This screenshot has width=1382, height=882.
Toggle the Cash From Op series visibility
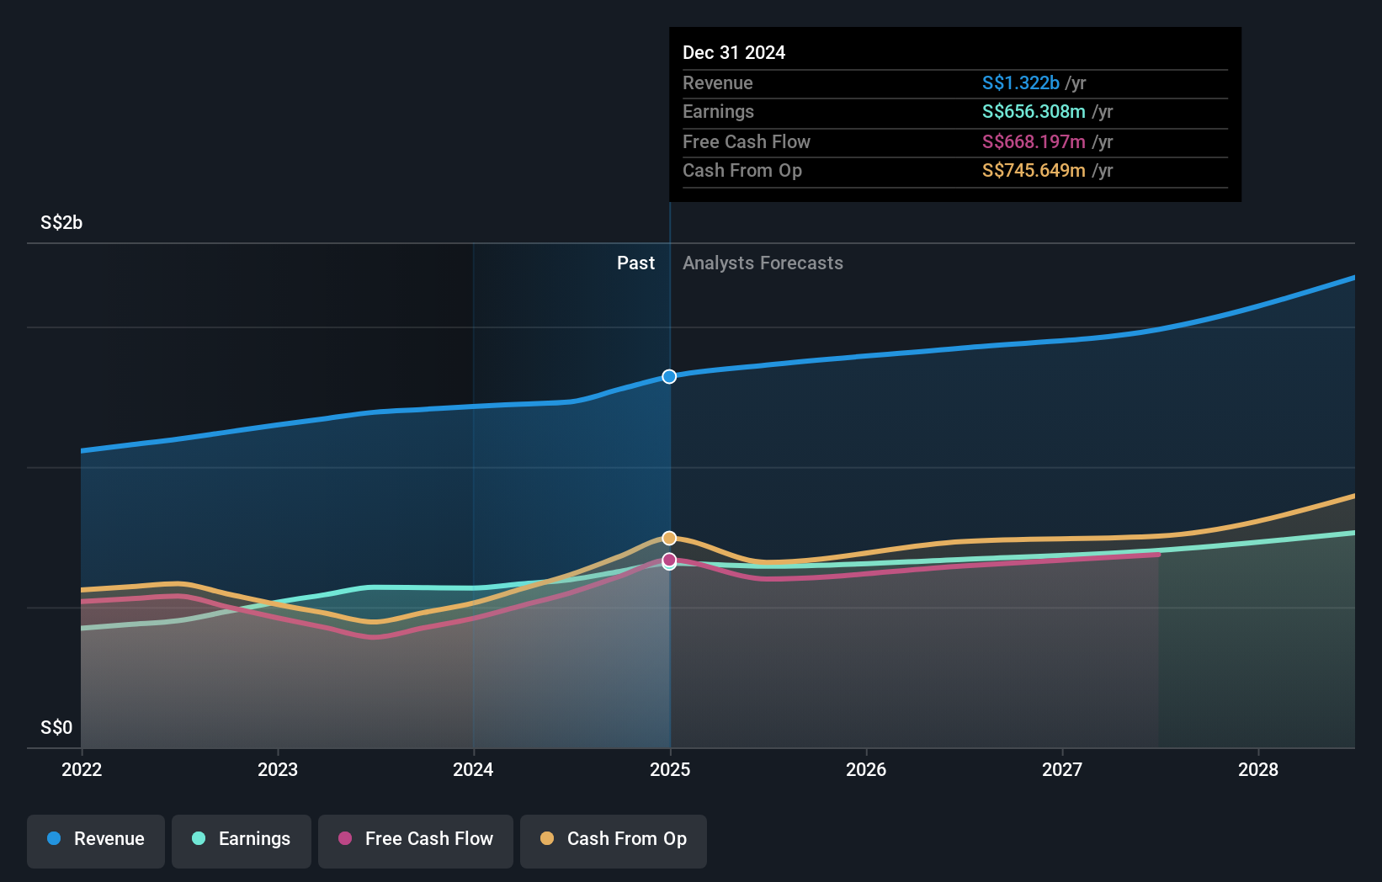[613, 839]
